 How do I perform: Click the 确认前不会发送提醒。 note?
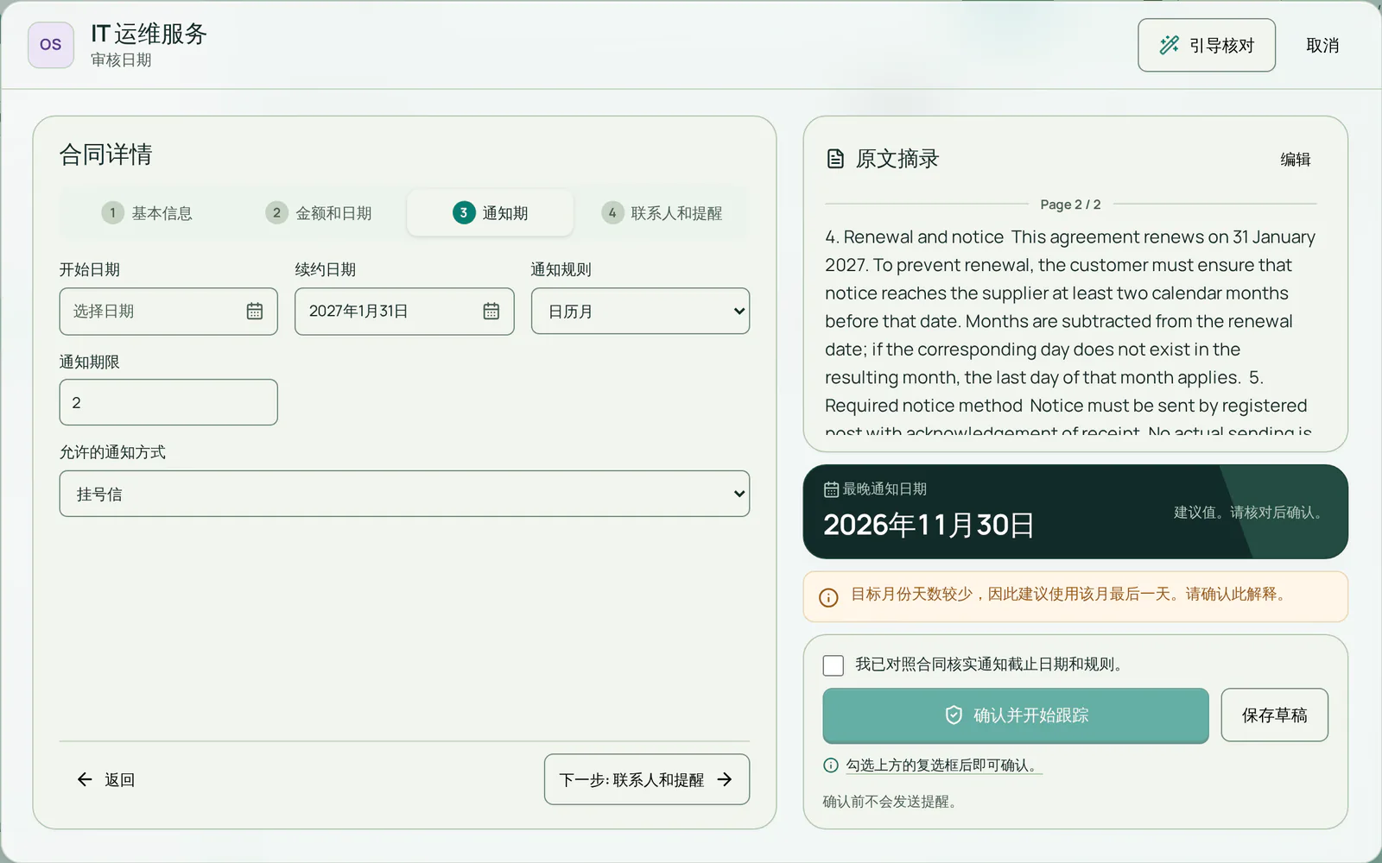click(x=889, y=802)
